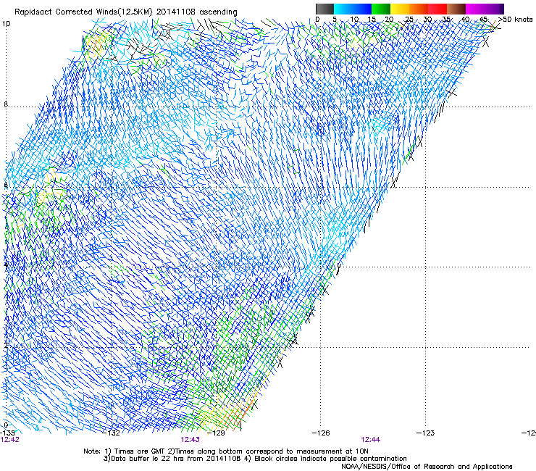This screenshot has width=536, height=471.
Task: Click the -132 longitude axis label
Action: point(112,433)
